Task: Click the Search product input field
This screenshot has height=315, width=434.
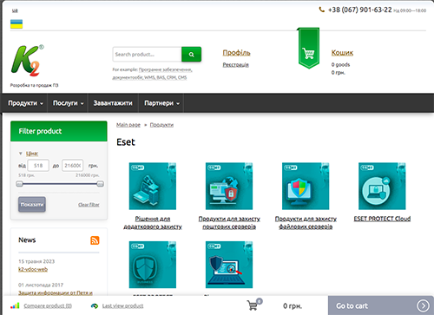Action: point(147,54)
